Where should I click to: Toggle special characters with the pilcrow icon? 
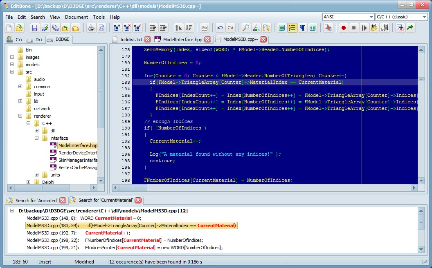point(302,28)
